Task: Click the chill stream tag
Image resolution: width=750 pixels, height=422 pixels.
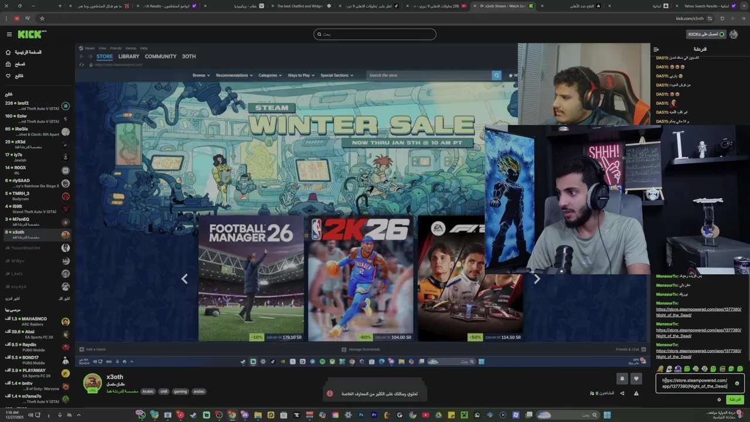Action: pyautogui.click(x=163, y=392)
